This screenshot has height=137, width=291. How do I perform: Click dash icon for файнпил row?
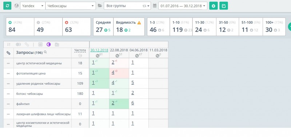[x=8, y=104]
